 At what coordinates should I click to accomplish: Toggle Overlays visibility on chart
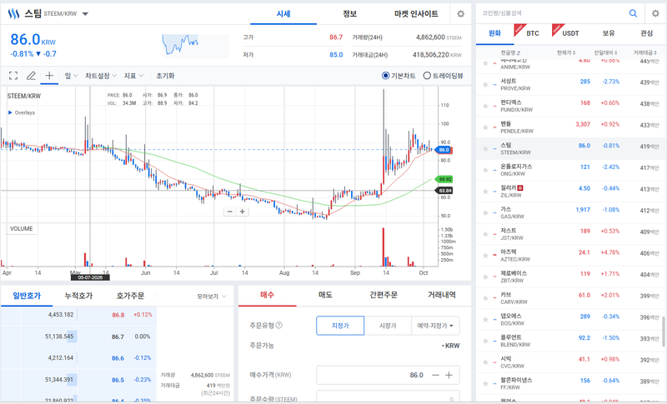click(22, 112)
